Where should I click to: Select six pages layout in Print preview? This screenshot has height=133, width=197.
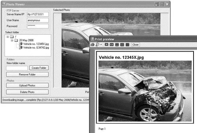127,45
